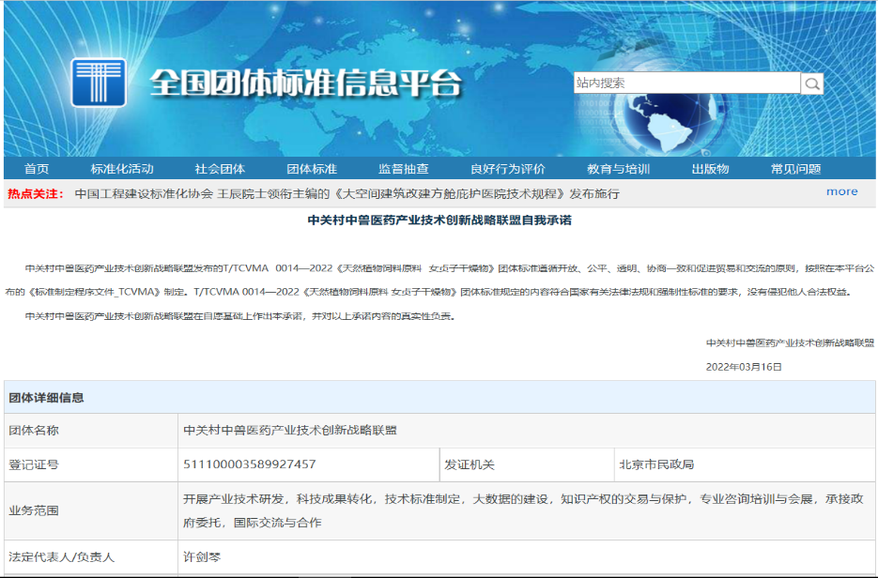The height and width of the screenshot is (578, 878).
Task: Click the platform logo icon
Action: click(x=99, y=83)
